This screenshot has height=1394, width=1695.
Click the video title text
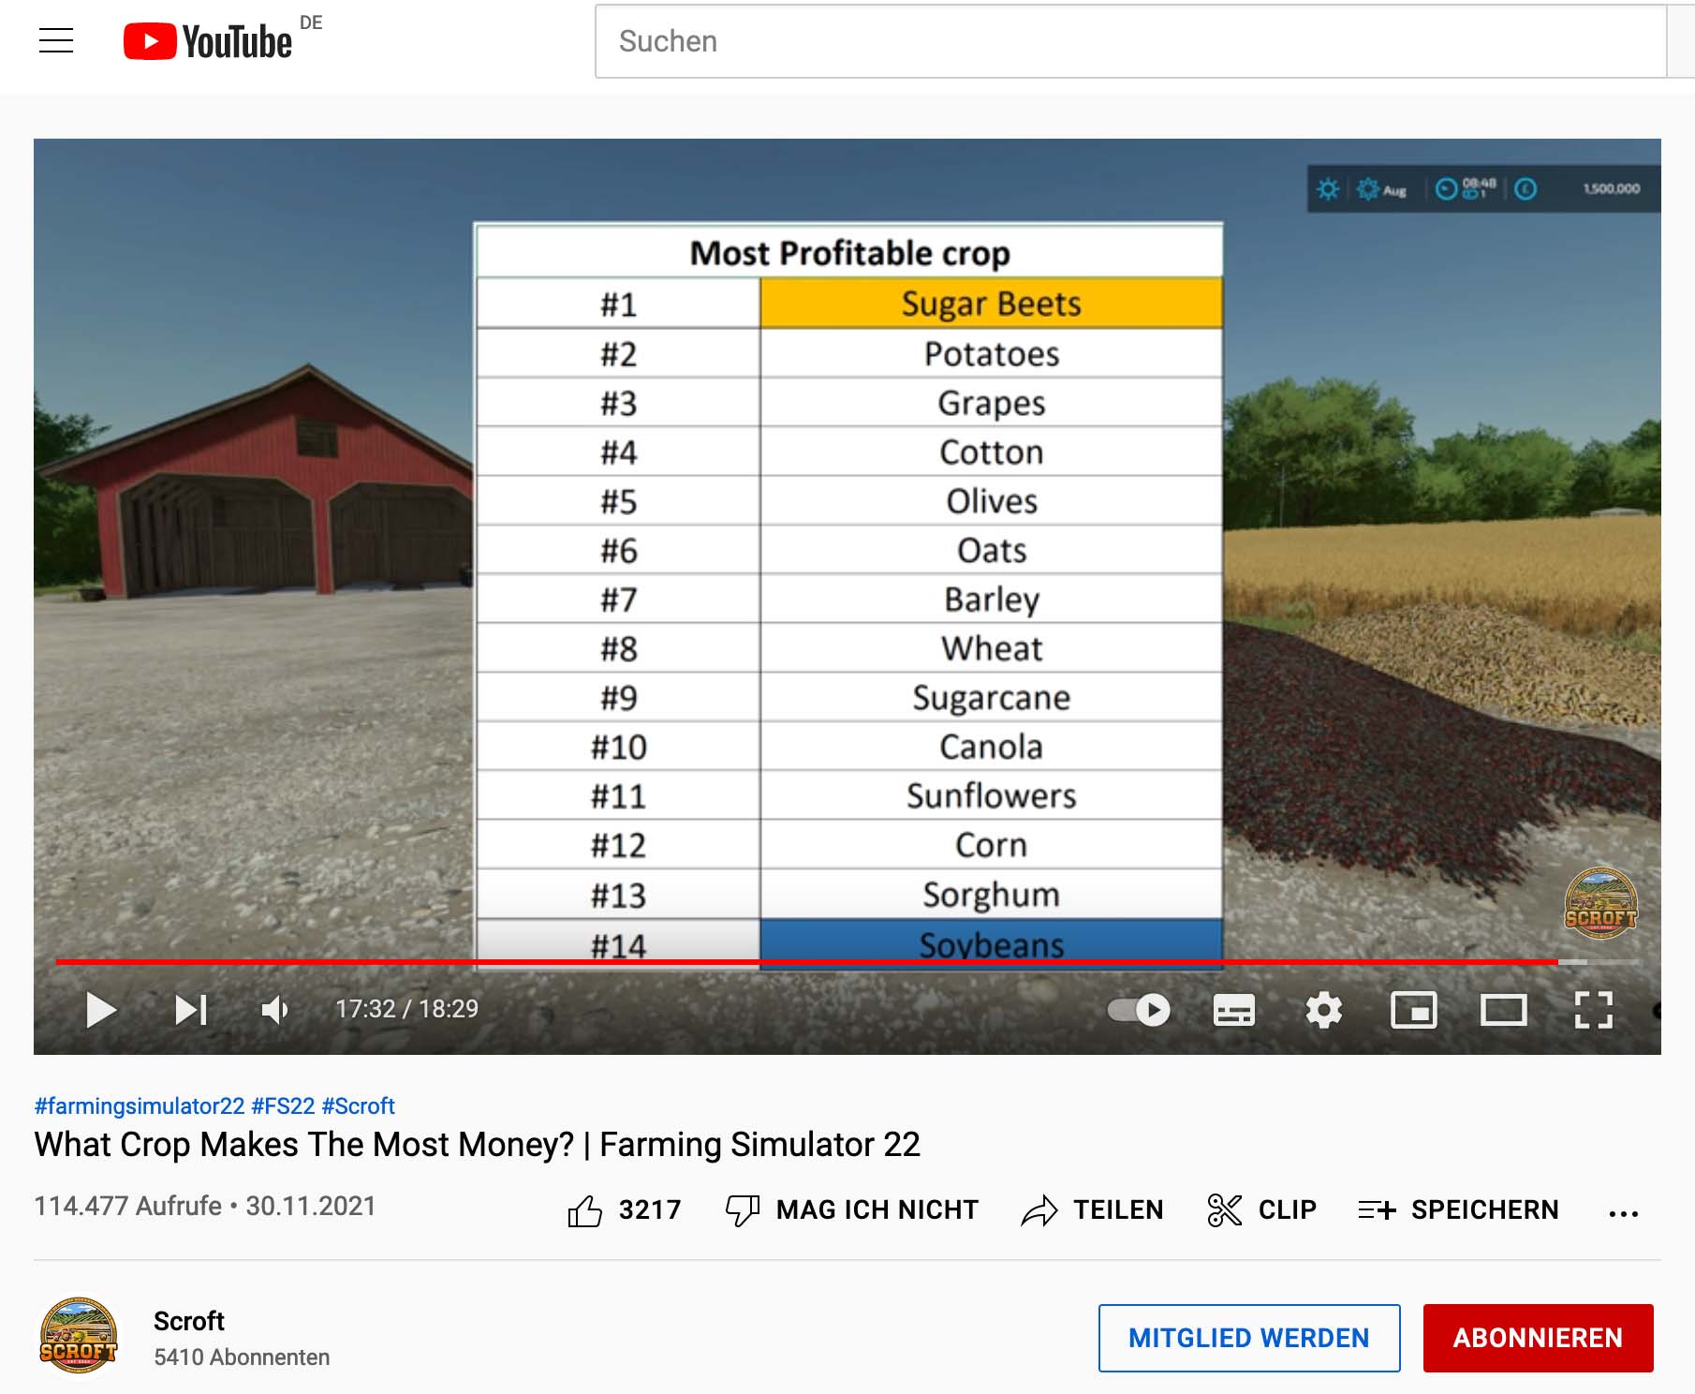[478, 1145]
